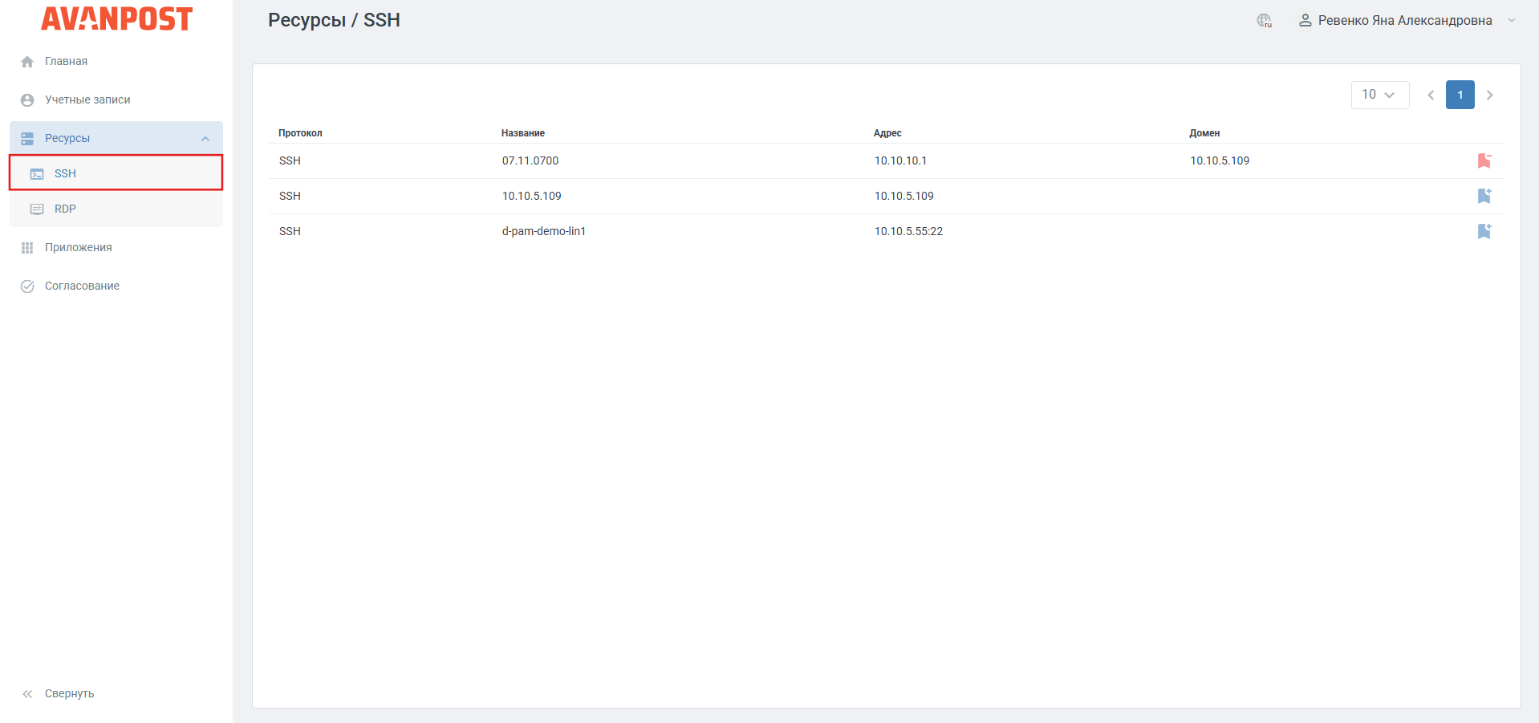Click the RDP monitor icon
Viewport: 1539px width, 723px height.
(x=37, y=209)
